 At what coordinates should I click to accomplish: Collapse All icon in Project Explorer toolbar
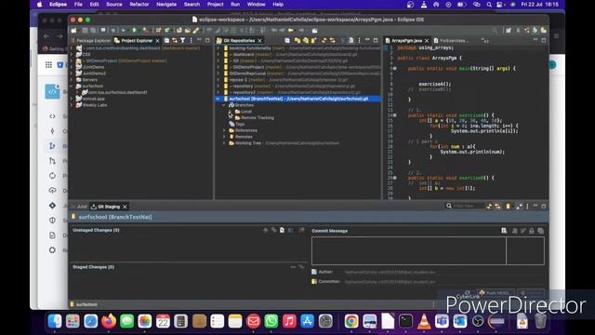click(x=166, y=41)
